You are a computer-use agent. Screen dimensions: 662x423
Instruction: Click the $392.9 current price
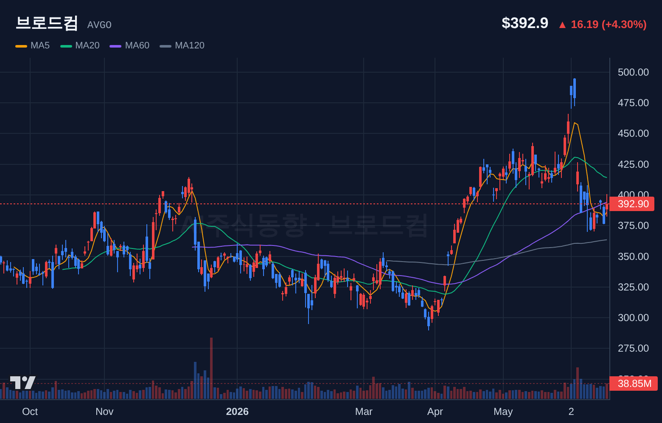coord(525,23)
